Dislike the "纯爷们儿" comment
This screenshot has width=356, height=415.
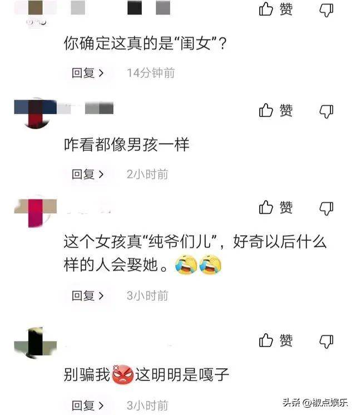coord(327,208)
